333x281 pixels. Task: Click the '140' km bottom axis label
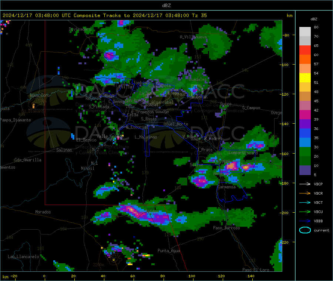(251, 276)
